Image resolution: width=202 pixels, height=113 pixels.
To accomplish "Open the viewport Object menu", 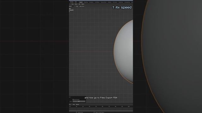I will pos(83,4).
